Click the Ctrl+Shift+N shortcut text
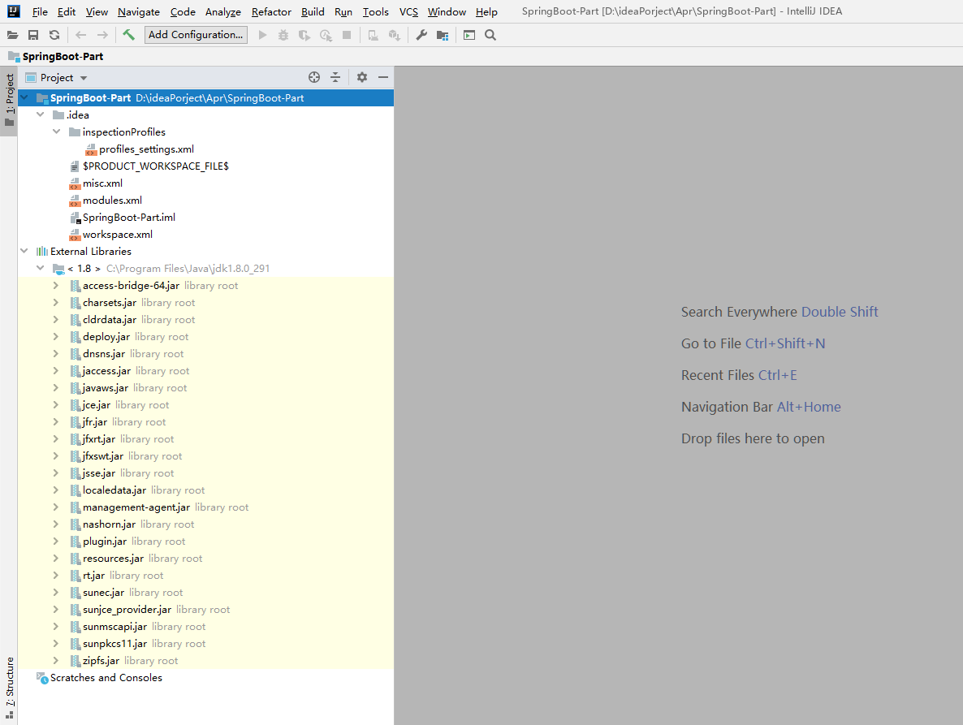Viewport: 963px width, 725px height. 785,343
